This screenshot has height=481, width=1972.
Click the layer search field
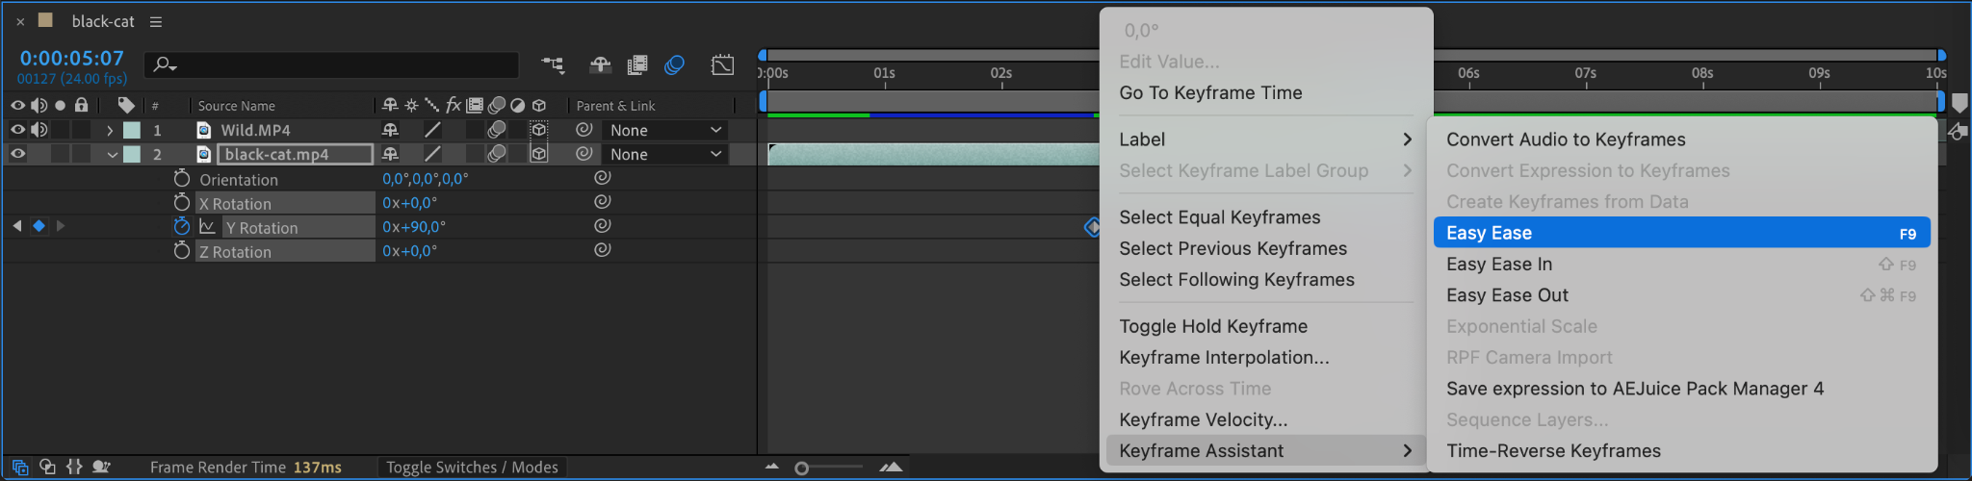332,65
